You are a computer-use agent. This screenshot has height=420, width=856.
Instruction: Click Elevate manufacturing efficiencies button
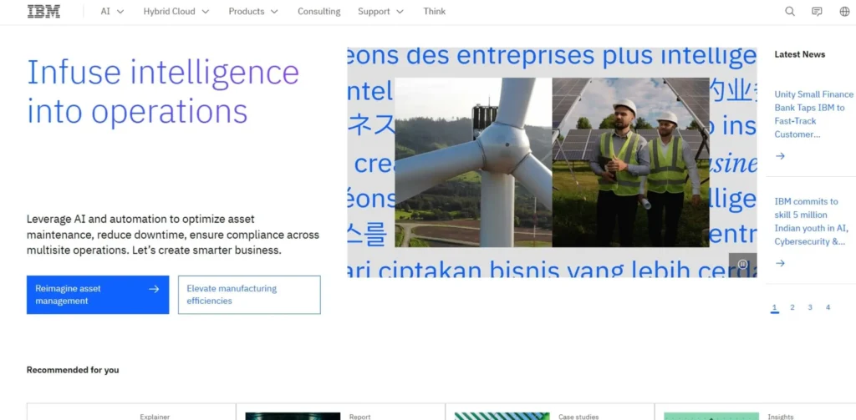pos(249,295)
